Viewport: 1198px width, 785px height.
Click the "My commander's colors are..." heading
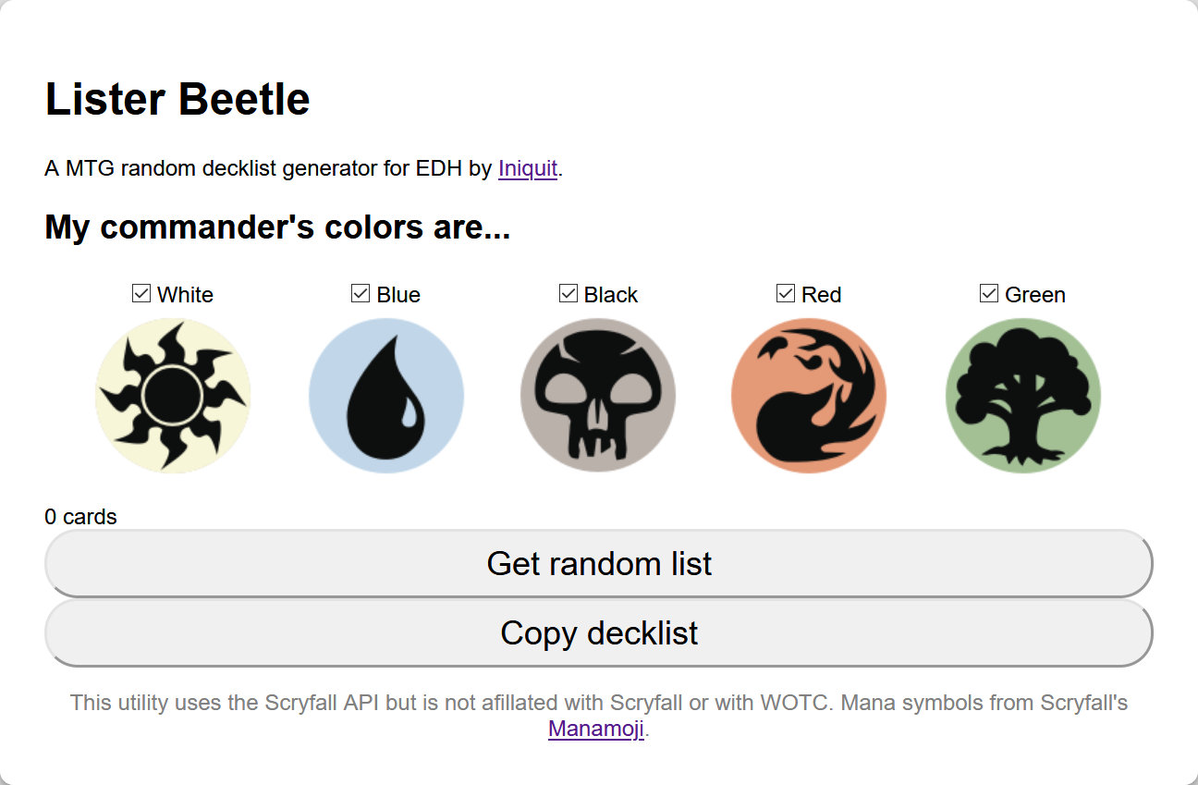[277, 227]
